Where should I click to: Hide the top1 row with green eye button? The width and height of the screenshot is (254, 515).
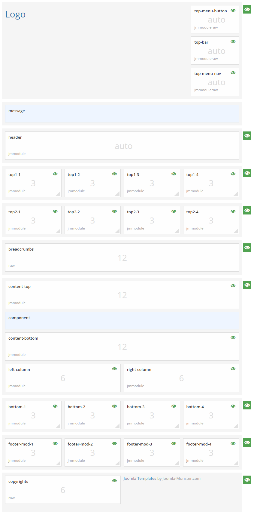click(x=247, y=173)
